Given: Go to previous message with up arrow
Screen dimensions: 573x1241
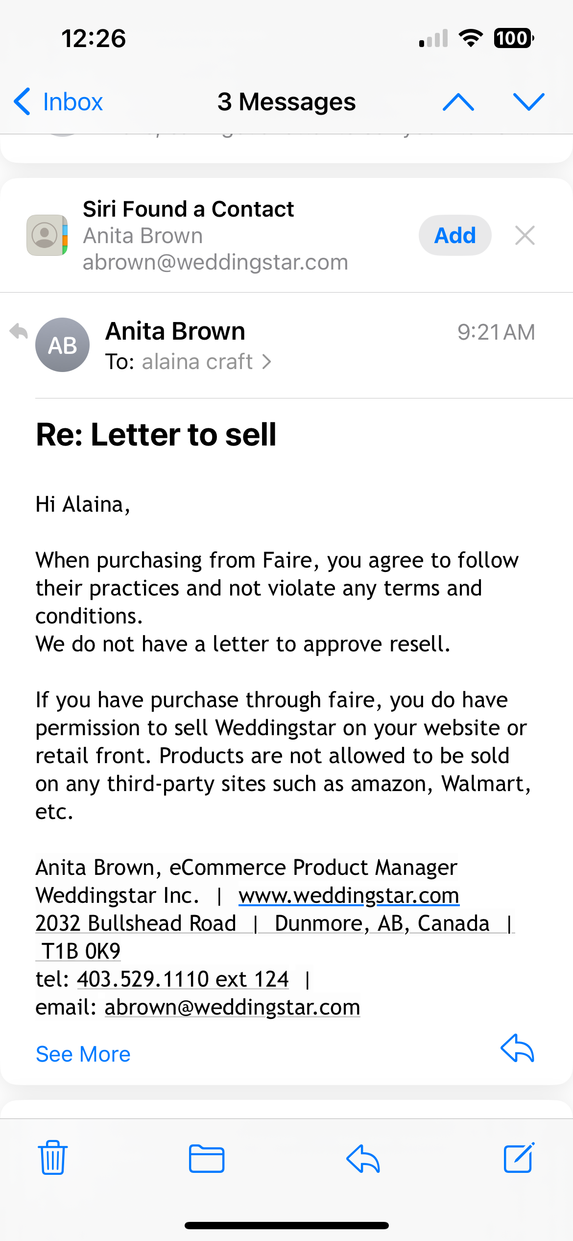Looking at the screenshot, I should pyautogui.click(x=458, y=102).
